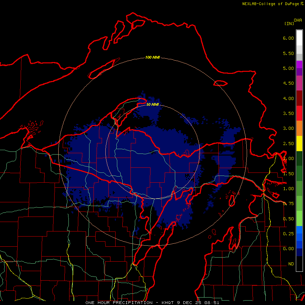Click the ND legend label
The width and height of the screenshot is (305, 305).
[291, 264]
